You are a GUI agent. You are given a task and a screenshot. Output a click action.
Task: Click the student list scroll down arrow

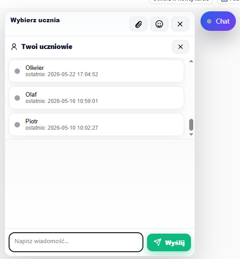pyautogui.click(x=191, y=134)
